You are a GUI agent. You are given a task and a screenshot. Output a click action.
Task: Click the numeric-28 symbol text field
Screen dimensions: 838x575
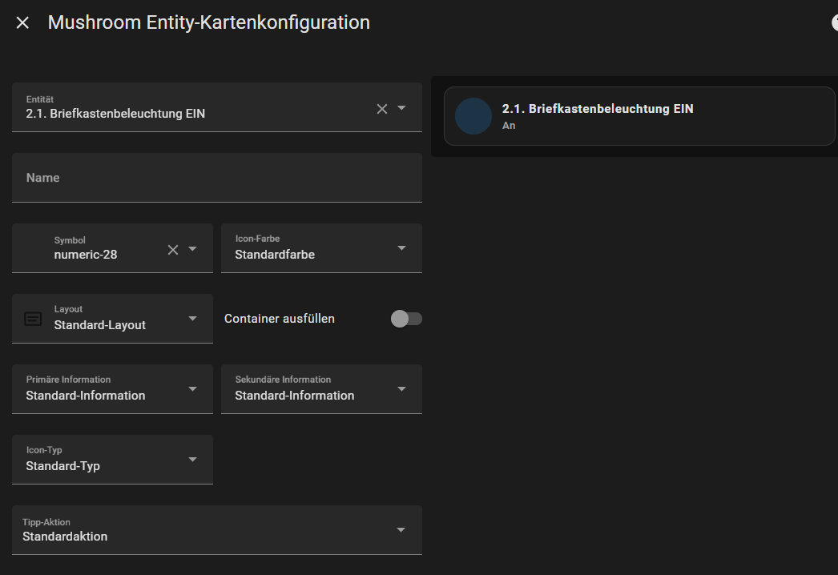tap(104, 255)
